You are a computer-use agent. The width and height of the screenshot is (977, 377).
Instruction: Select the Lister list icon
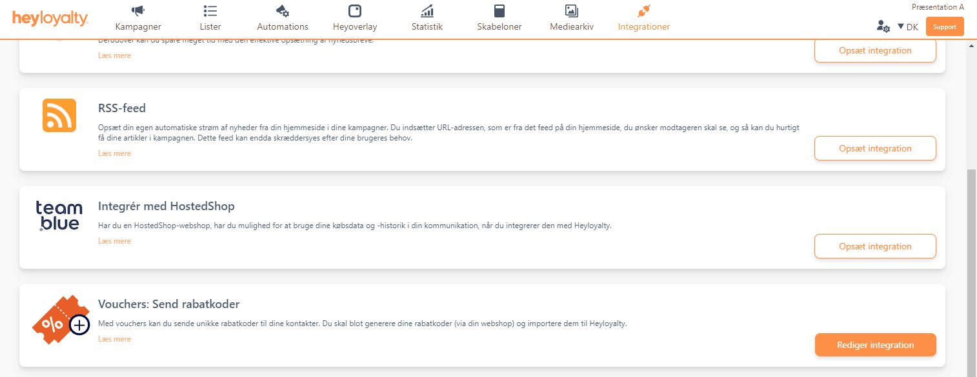[x=210, y=10]
